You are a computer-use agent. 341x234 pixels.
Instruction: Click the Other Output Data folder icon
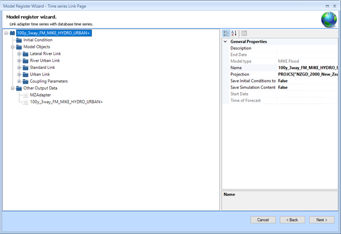19,88
